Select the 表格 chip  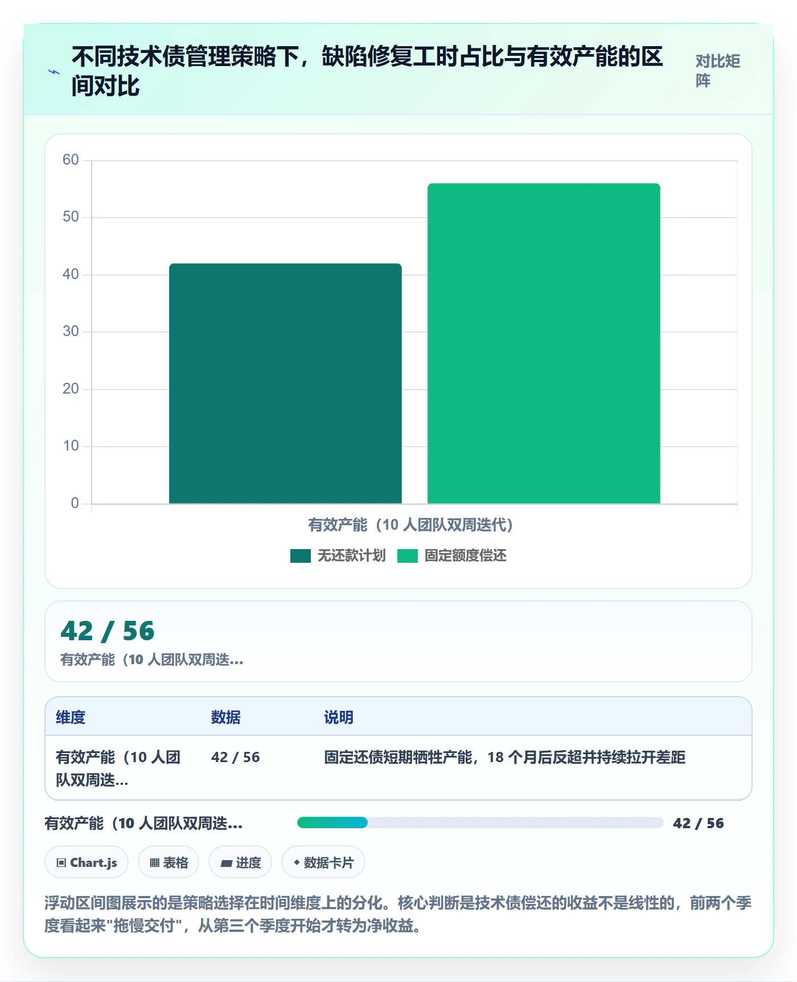tap(169, 862)
